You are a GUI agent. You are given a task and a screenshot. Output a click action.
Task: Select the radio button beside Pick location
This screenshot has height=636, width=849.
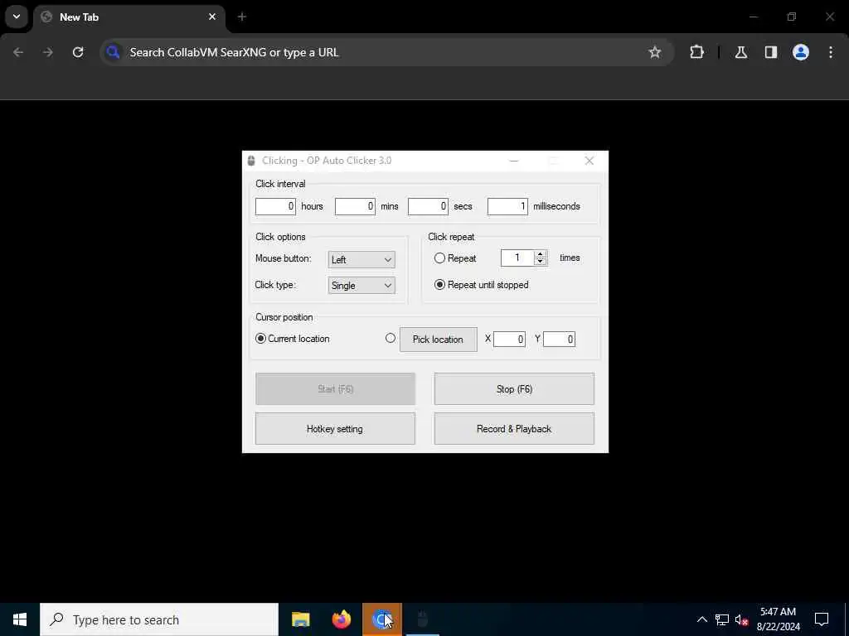coord(391,338)
